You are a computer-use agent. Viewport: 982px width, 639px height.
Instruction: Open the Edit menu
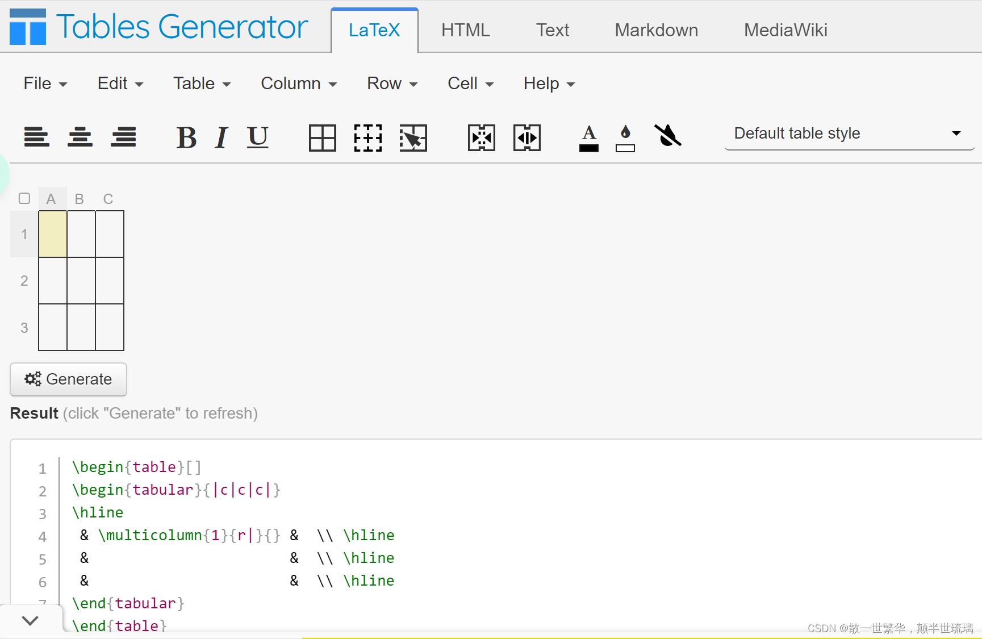click(120, 83)
